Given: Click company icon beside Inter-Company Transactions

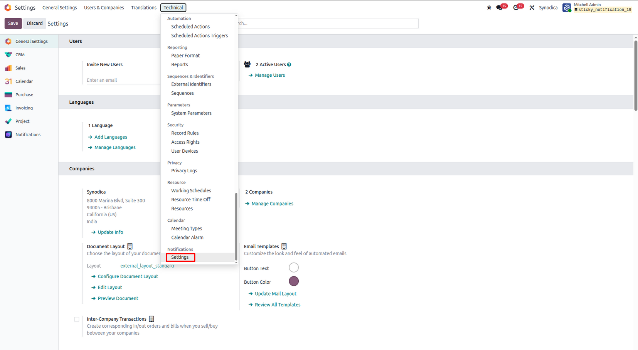Looking at the screenshot, I should (152, 319).
